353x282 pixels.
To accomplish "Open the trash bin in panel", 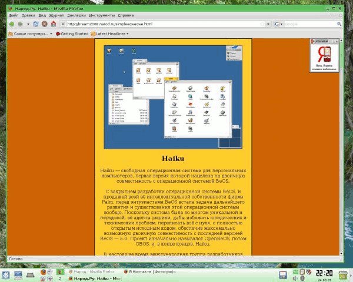I will click(343, 275).
